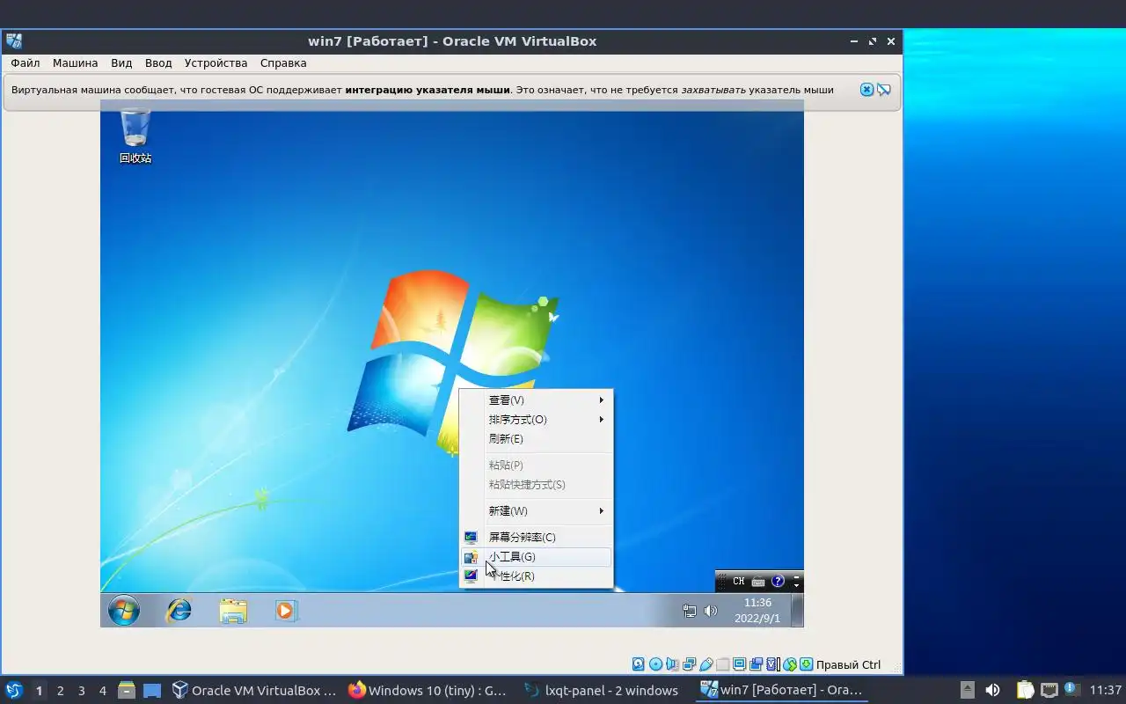Choose 小工具(G) from context menu

click(x=537, y=557)
